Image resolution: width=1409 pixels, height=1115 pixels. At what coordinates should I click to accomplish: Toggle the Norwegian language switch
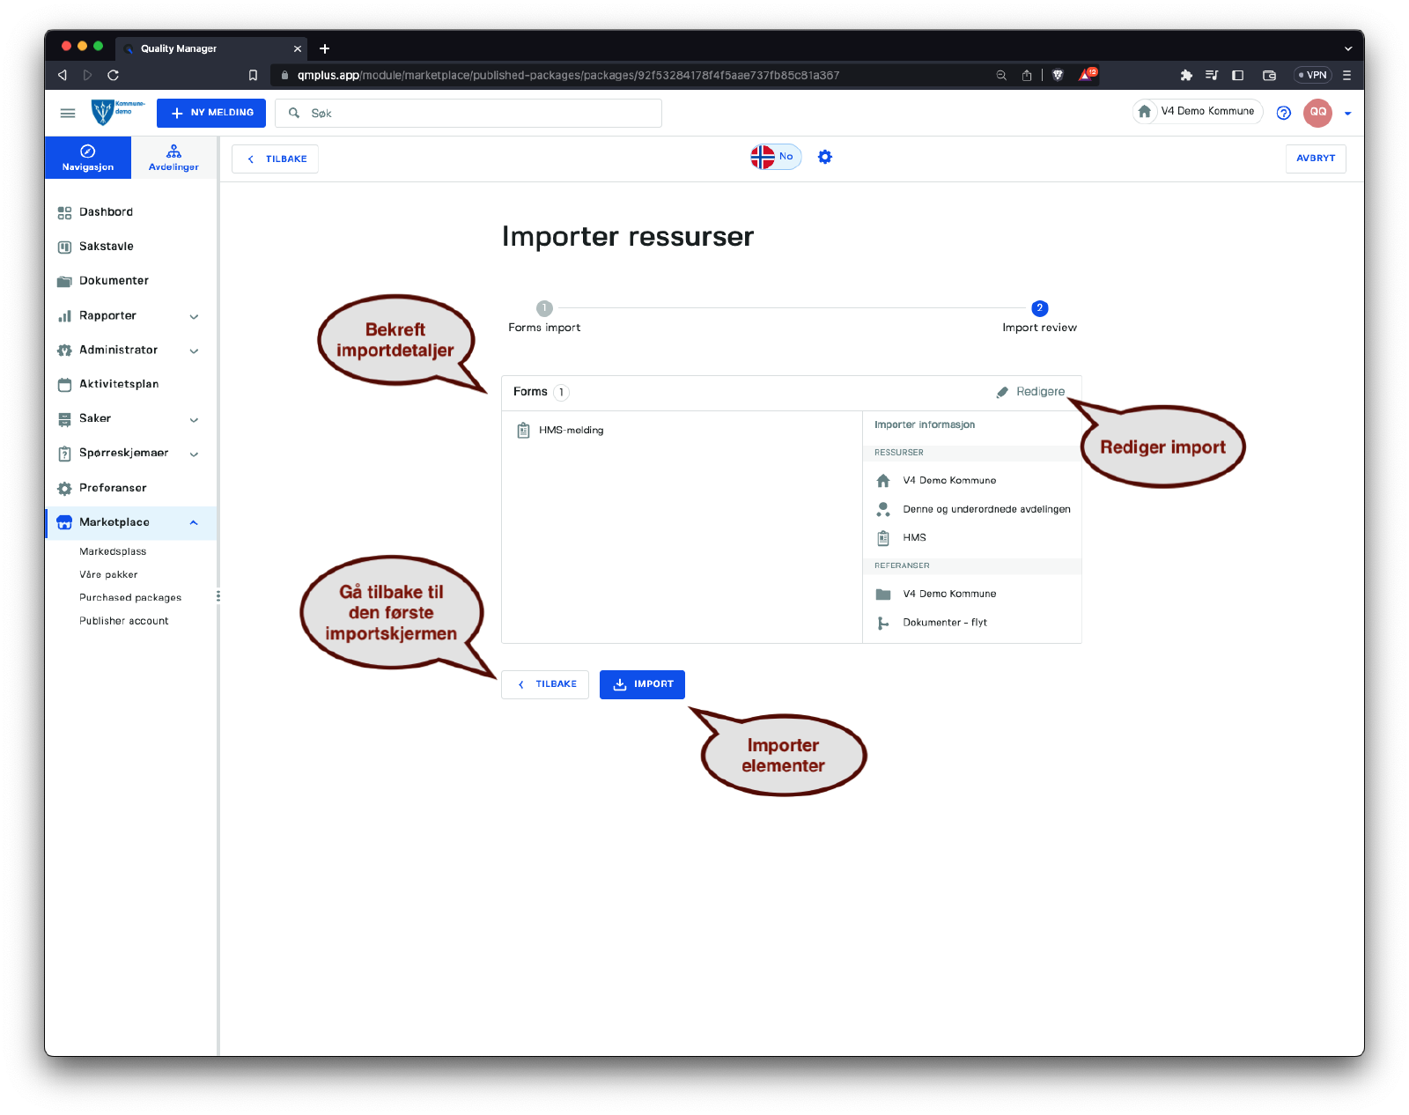pyautogui.click(x=775, y=157)
